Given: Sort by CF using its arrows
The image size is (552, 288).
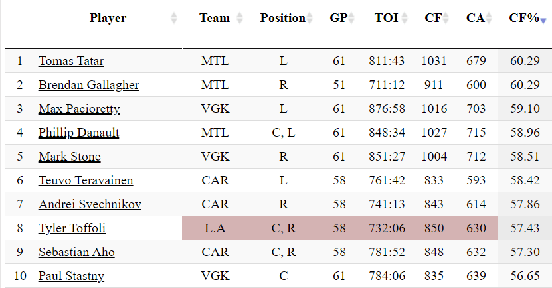Looking at the screenshot, I should click(447, 19).
